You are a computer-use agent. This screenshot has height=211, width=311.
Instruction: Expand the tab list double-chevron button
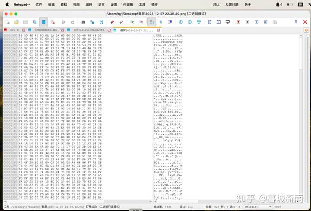tap(306, 30)
